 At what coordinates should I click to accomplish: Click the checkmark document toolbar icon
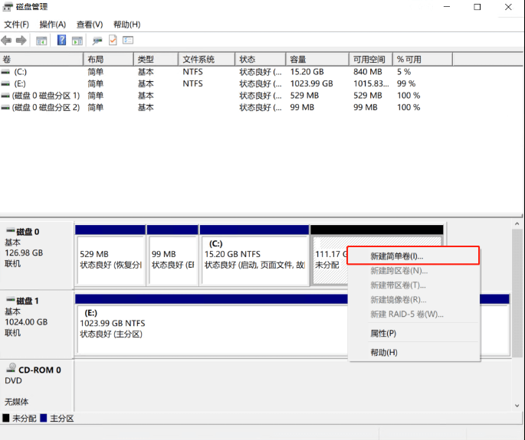click(x=113, y=41)
